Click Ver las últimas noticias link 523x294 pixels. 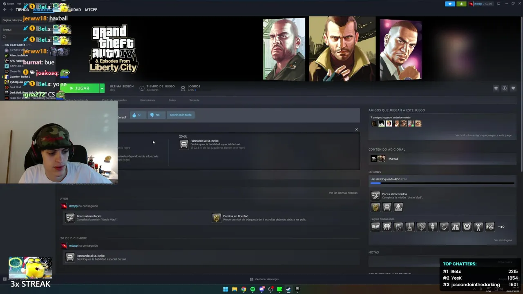(x=343, y=193)
